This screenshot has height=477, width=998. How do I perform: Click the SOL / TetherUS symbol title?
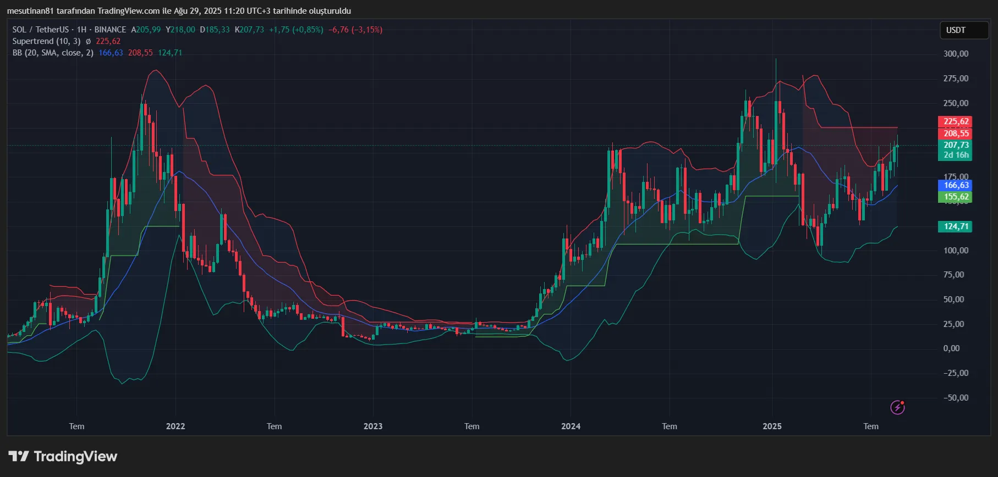41,30
